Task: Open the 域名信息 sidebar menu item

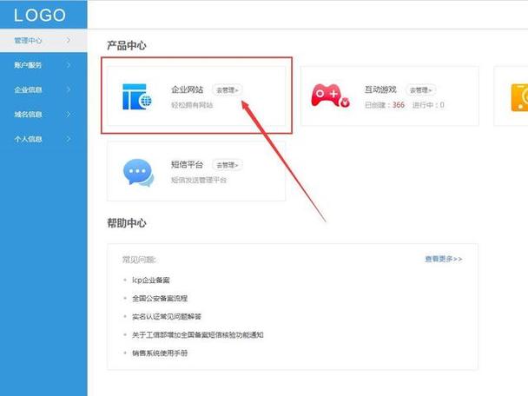Action: 43,114
